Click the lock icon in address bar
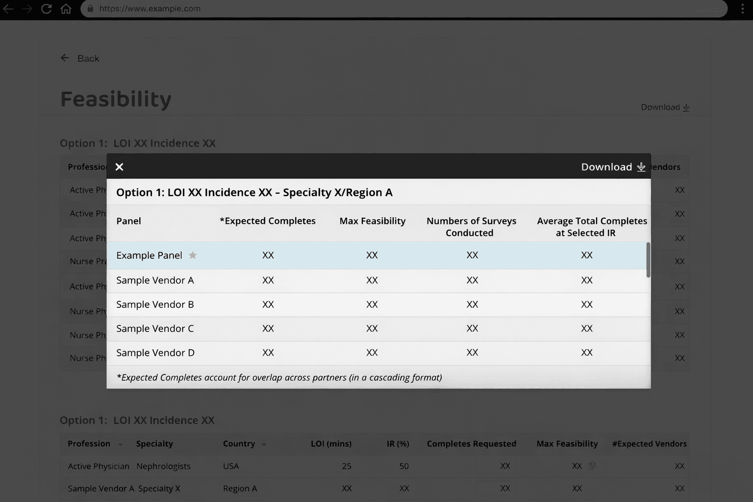The width and height of the screenshot is (753, 502). point(90,9)
